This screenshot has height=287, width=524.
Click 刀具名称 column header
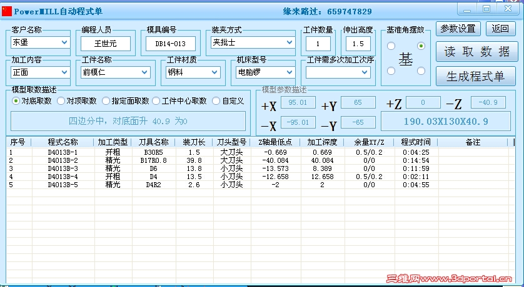tap(153, 142)
